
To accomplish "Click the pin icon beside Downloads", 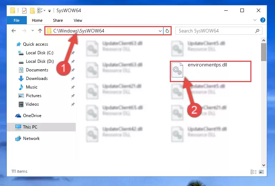I will 73,79.
